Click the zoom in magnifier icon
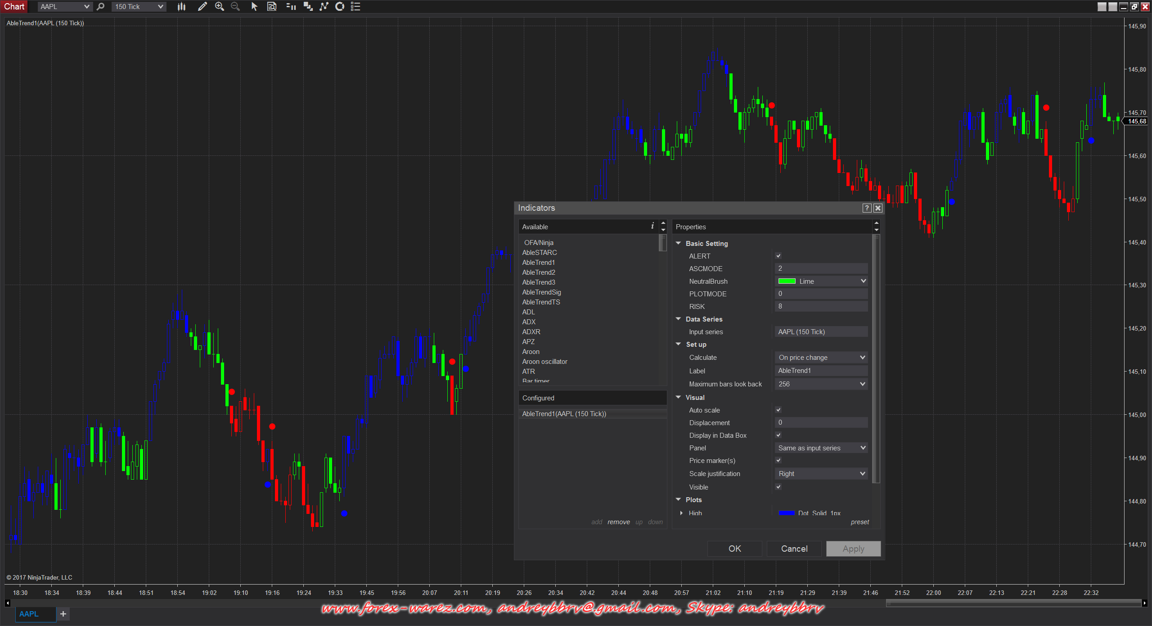This screenshot has width=1152, height=626. (219, 6)
